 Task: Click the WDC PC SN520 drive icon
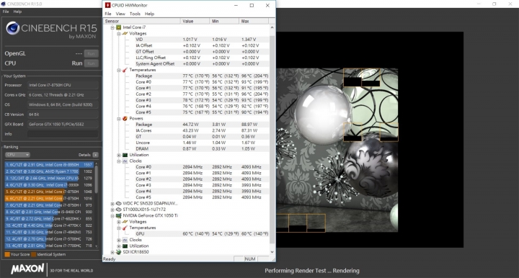coord(118,203)
